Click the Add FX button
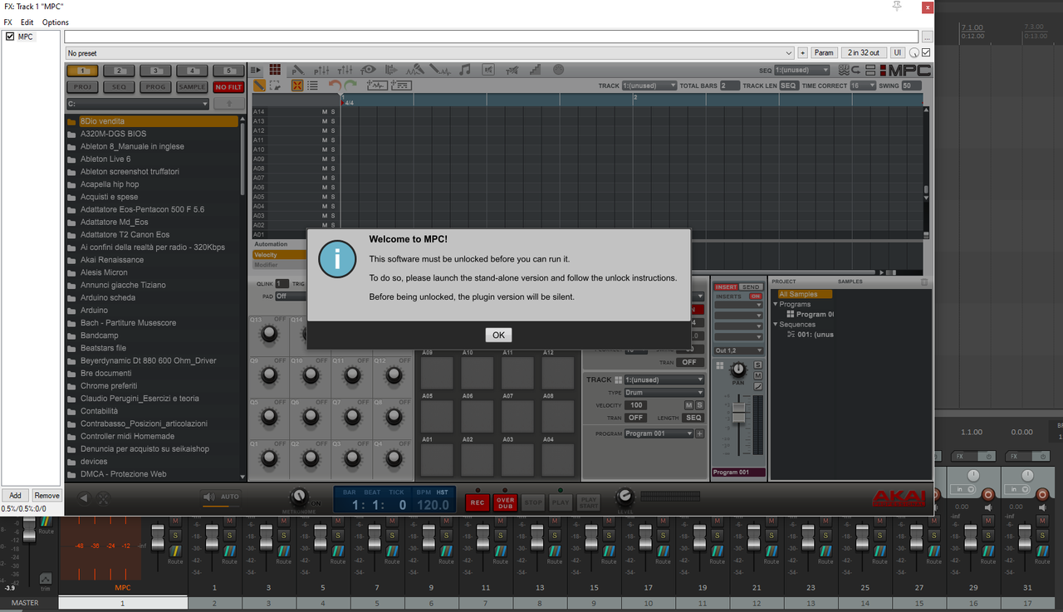Image resolution: width=1063 pixels, height=612 pixels. pos(15,496)
